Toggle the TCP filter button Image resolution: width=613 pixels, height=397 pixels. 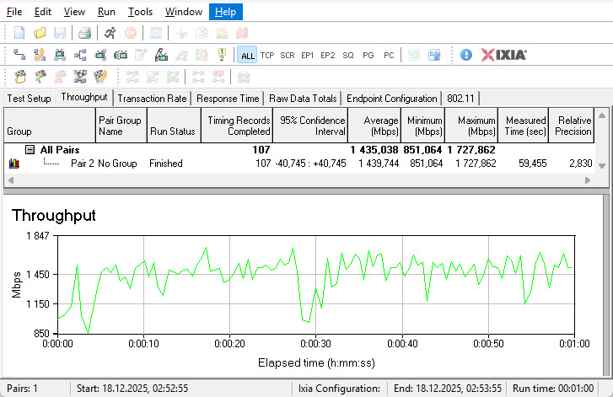pyautogui.click(x=267, y=55)
